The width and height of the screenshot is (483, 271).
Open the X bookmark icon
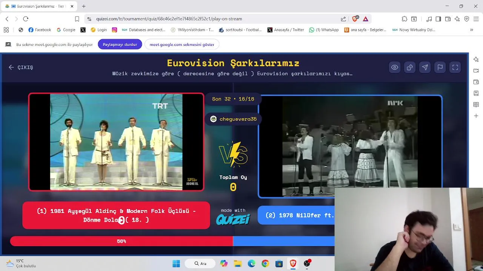point(83,30)
